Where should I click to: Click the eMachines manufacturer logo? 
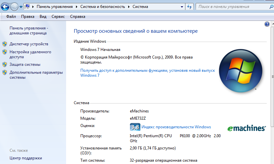click(247, 128)
